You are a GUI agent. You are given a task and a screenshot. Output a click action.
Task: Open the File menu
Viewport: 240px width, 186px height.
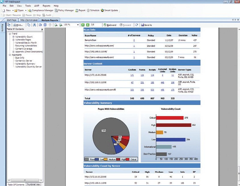pos(4,6)
